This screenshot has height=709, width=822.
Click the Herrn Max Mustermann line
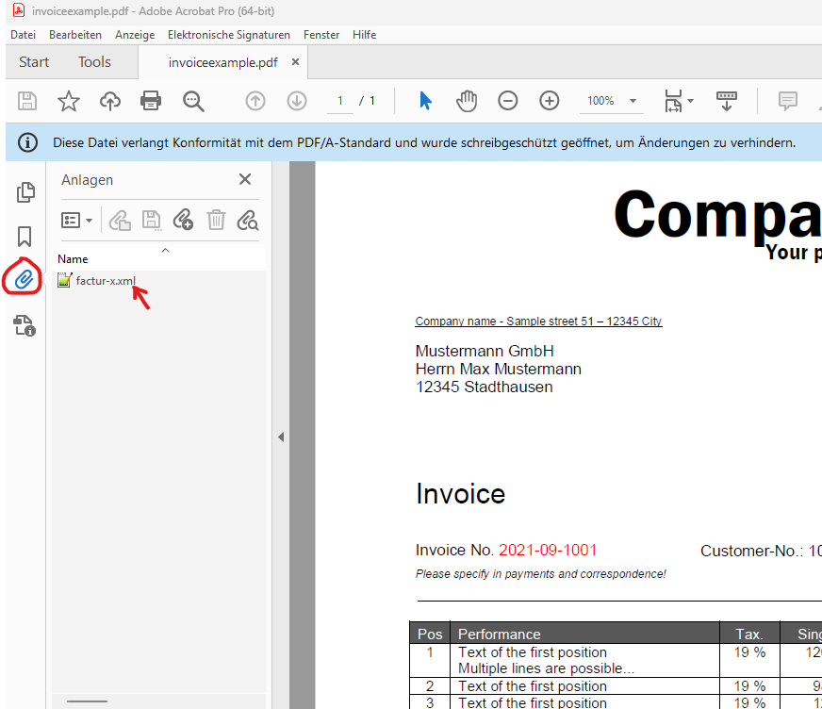[x=498, y=369]
